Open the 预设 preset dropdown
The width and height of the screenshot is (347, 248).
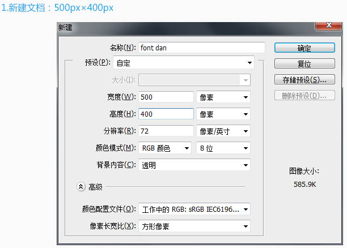tap(184, 62)
